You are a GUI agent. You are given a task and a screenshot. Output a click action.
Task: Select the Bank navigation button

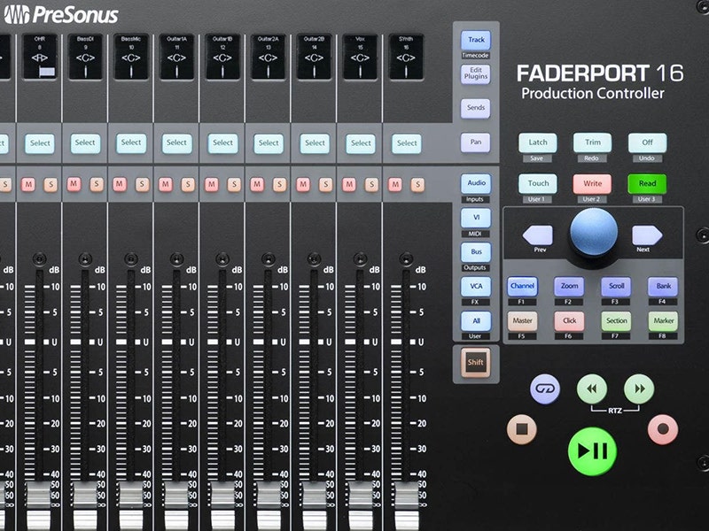pyautogui.click(x=663, y=286)
